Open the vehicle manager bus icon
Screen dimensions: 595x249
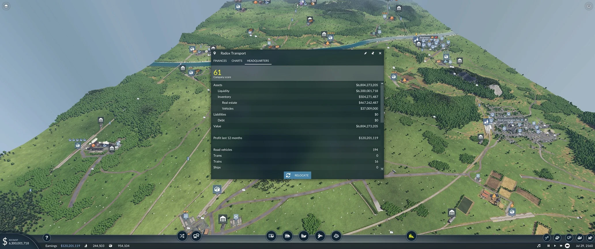(196, 236)
